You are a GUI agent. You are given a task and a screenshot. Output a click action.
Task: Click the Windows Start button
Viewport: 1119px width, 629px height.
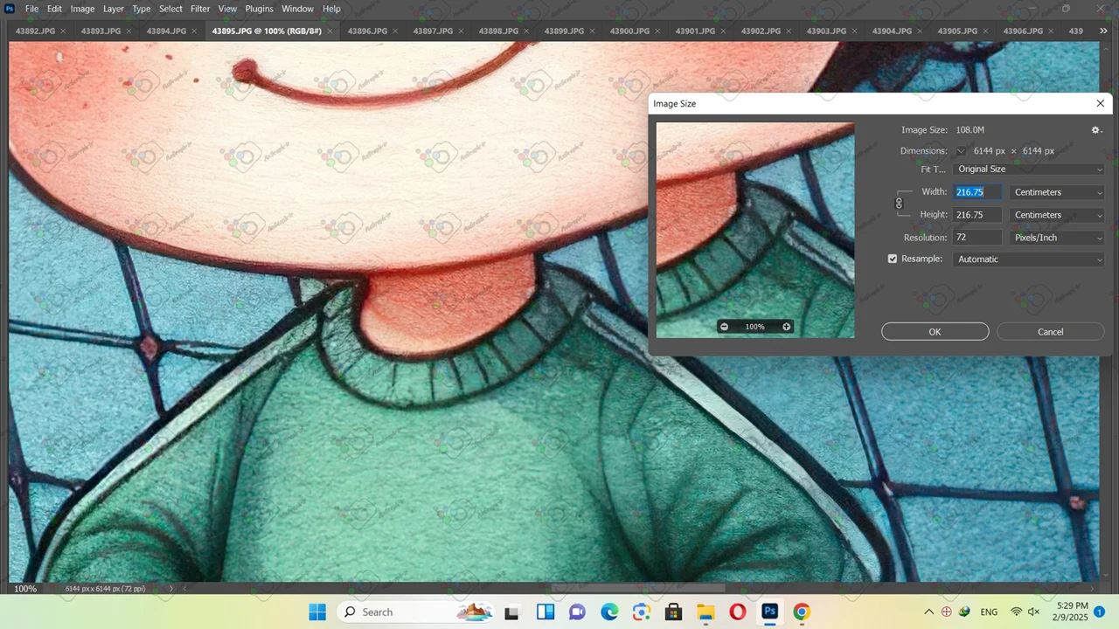316,612
